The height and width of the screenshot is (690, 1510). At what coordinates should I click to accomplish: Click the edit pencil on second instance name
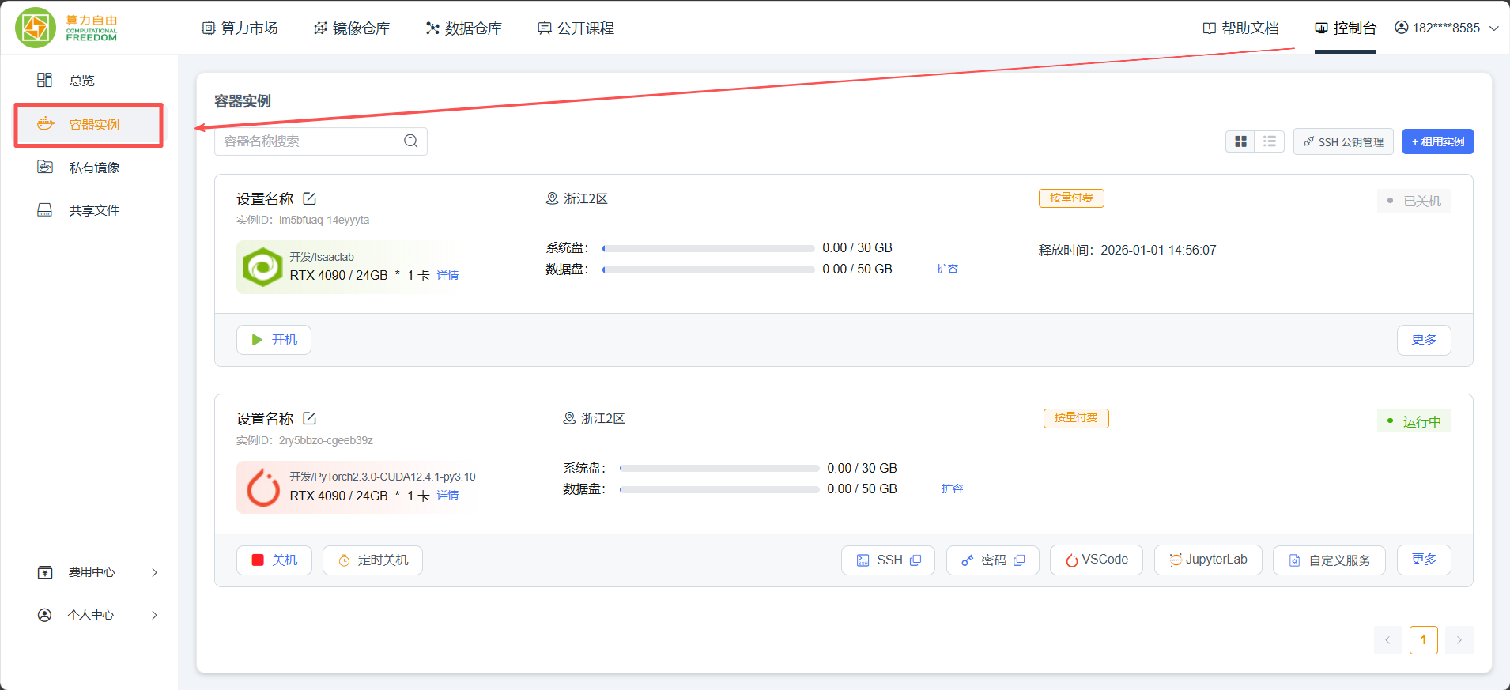click(310, 418)
